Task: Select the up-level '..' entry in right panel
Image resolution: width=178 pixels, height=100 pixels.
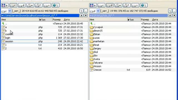Action: (133, 24)
